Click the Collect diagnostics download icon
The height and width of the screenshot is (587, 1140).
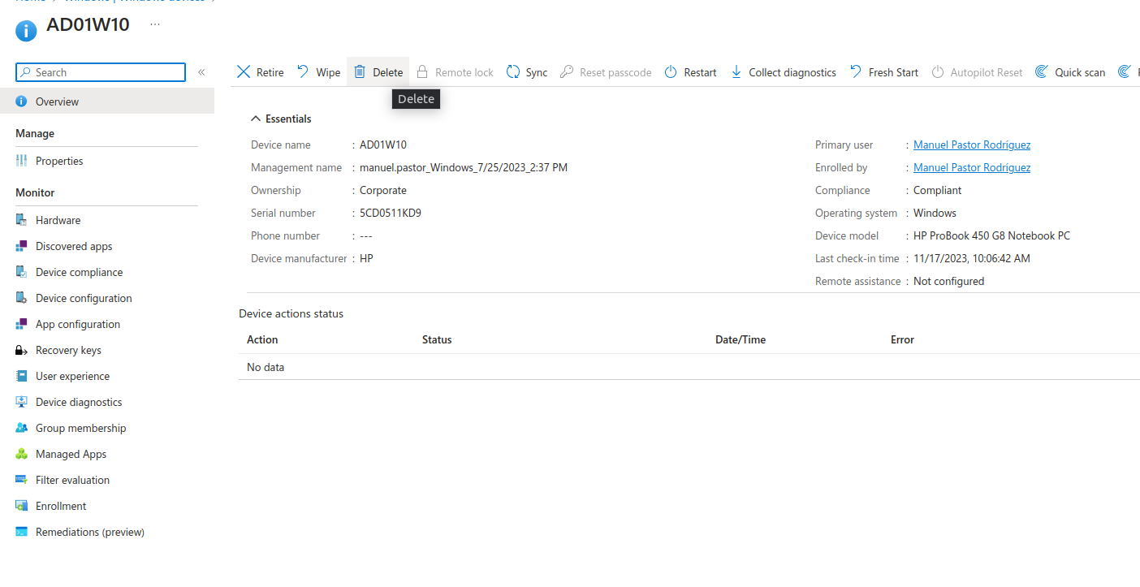736,72
